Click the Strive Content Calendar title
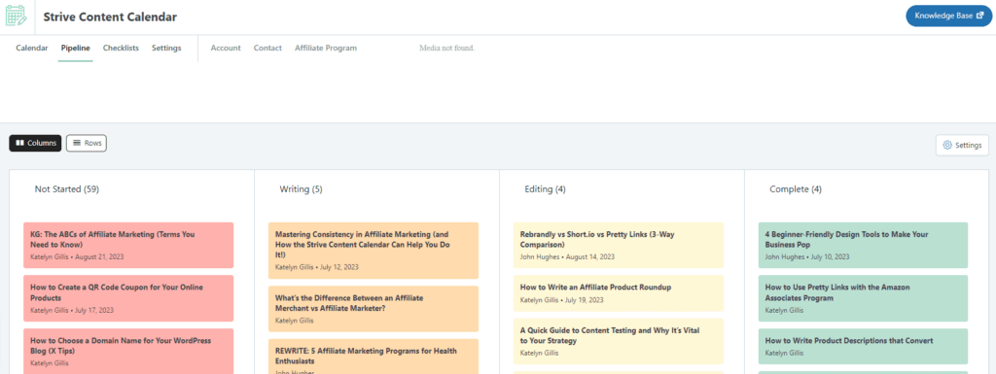 pyautogui.click(x=110, y=17)
